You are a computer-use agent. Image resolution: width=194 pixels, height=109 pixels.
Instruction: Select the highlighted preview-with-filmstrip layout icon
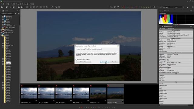(31, 7)
